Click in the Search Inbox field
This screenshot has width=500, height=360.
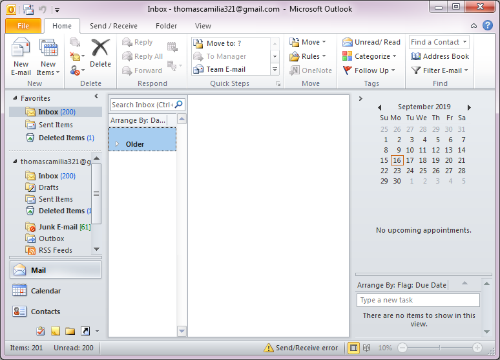pos(142,105)
